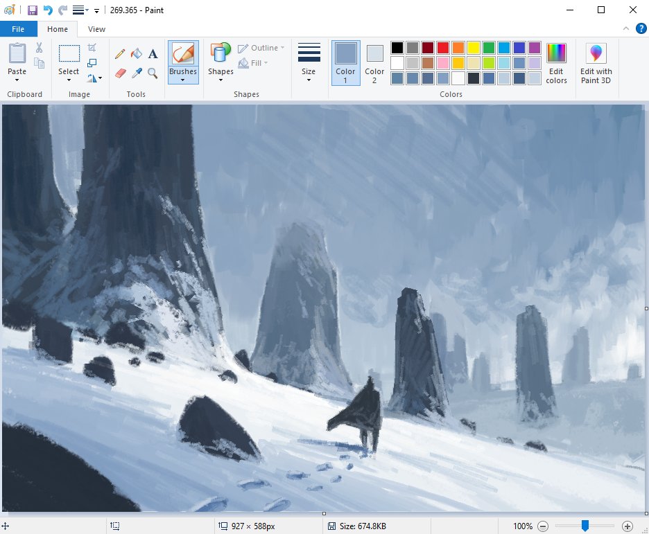This screenshot has width=649, height=534.
Task: Click Edit with Paint 3D
Action: [596, 63]
